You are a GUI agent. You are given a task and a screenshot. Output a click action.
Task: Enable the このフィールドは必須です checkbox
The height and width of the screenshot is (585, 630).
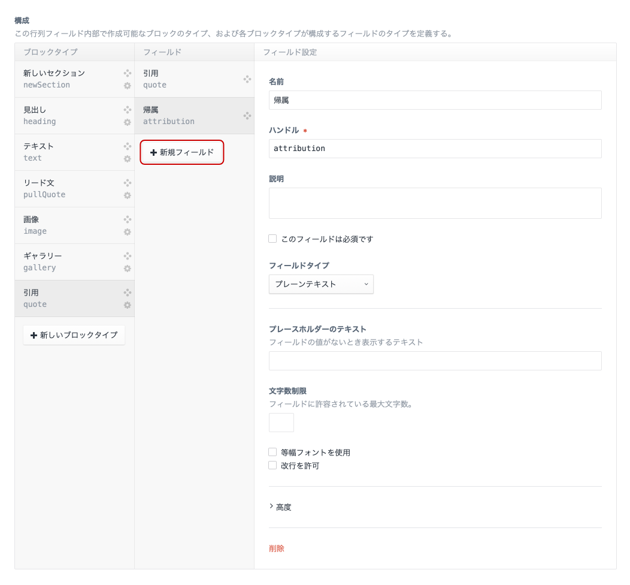[x=272, y=239]
